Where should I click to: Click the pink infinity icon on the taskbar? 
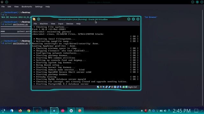click(63, 111)
